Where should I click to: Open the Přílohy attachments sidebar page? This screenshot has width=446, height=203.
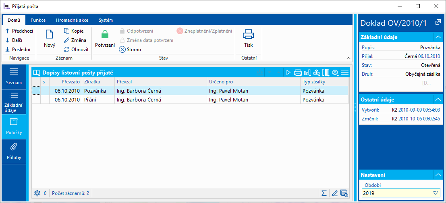(14, 151)
